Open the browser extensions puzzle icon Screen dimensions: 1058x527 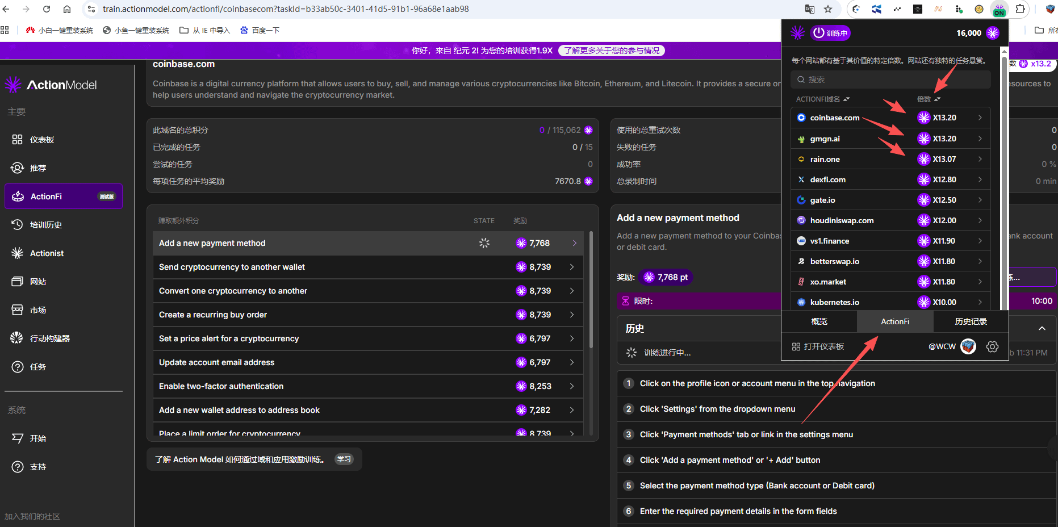1021,9
